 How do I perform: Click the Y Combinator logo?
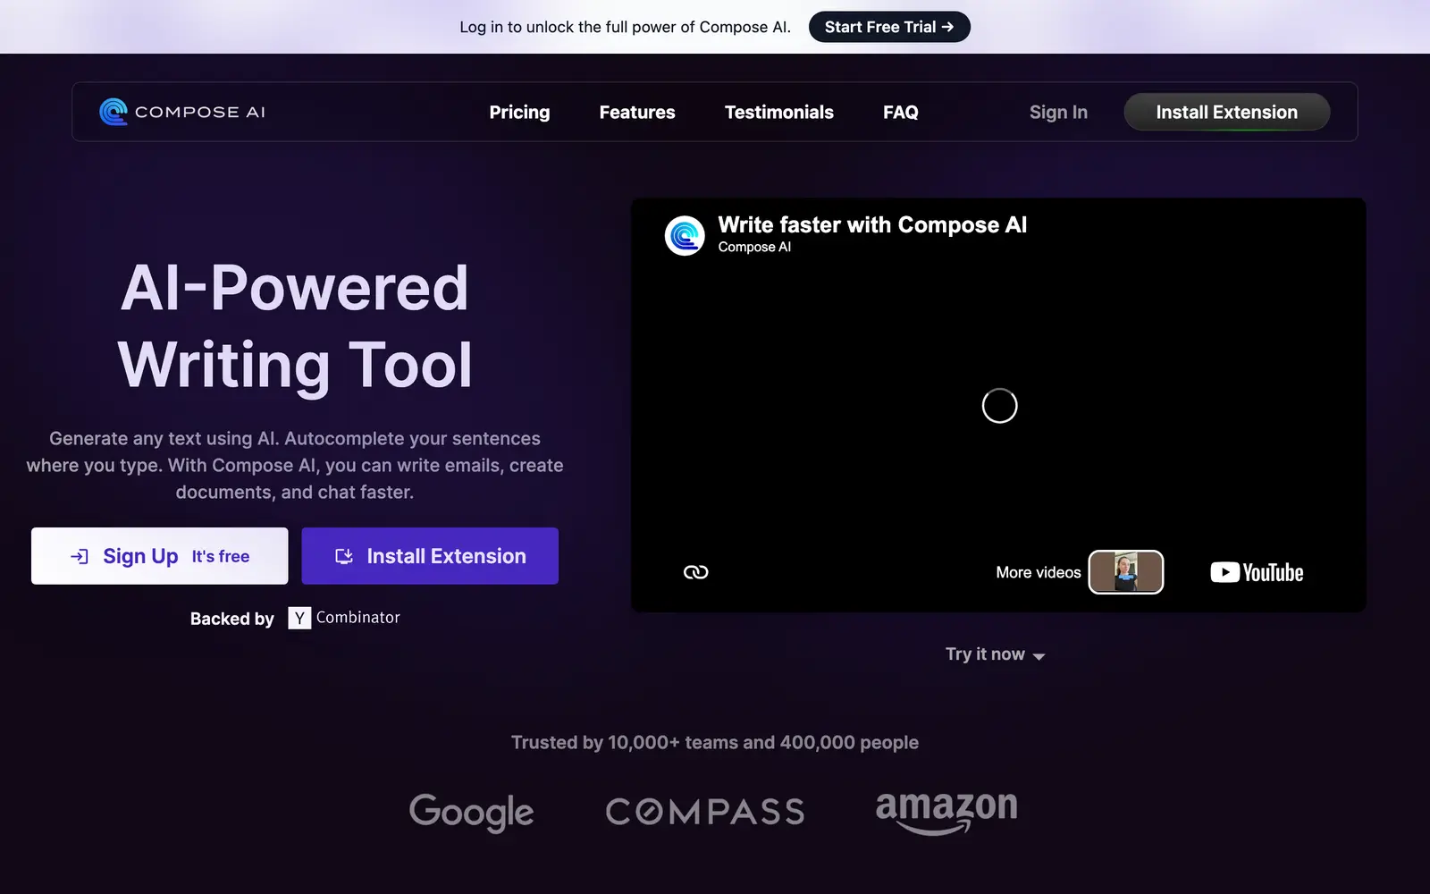click(344, 618)
